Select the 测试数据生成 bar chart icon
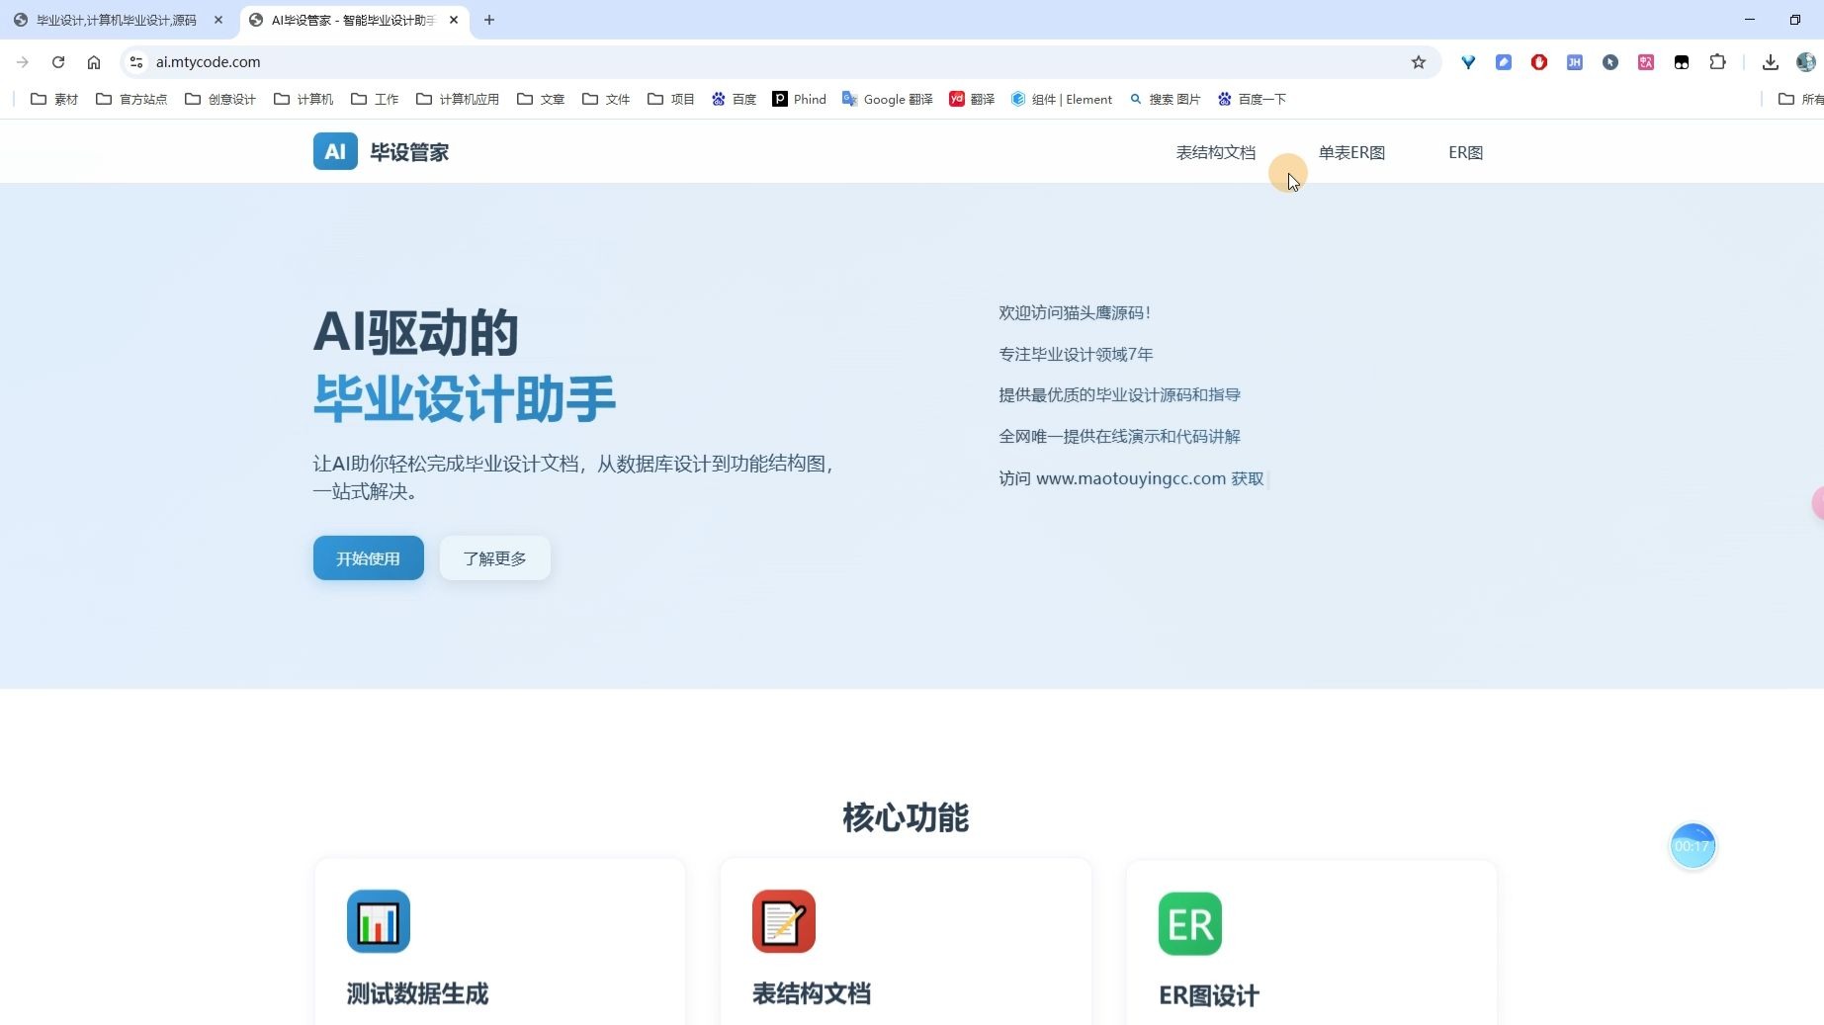Viewport: 1824px width, 1025px height. tap(378, 920)
